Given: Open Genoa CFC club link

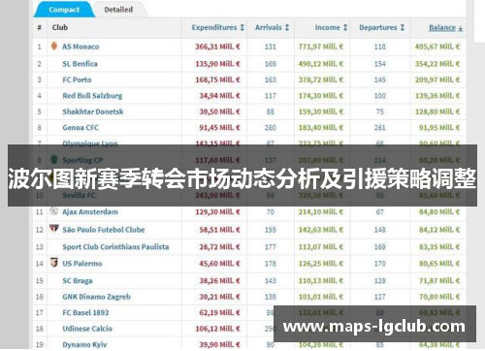Looking at the screenshot, I should (81, 128).
